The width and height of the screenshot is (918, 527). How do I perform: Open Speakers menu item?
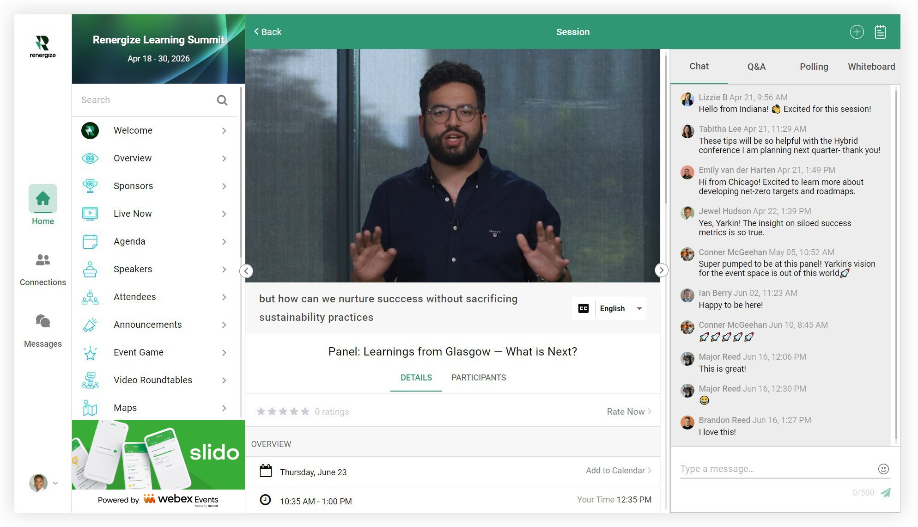[155, 270]
